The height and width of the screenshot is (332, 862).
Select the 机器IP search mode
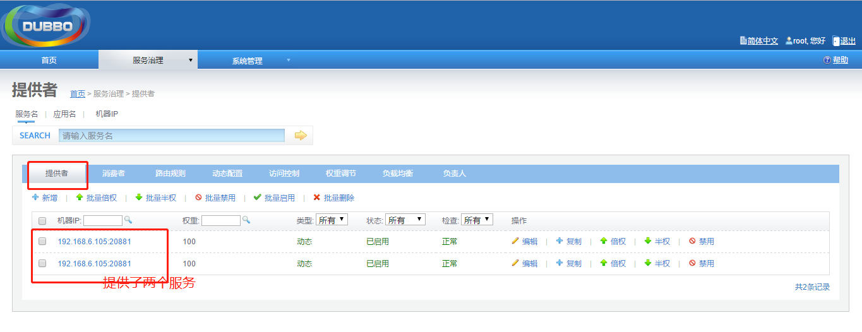[x=107, y=114]
